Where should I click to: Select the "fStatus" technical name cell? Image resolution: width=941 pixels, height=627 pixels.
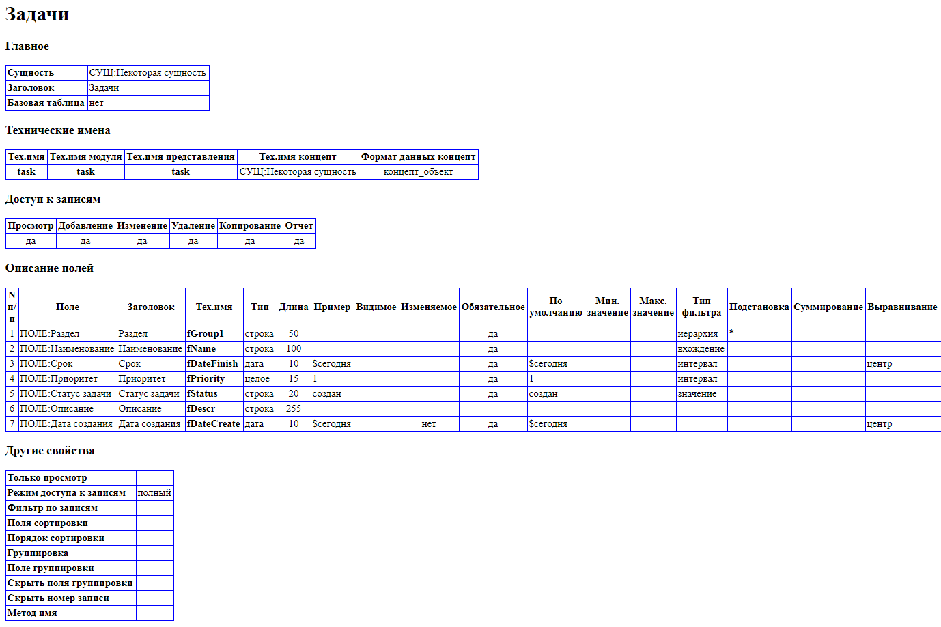(214, 393)
